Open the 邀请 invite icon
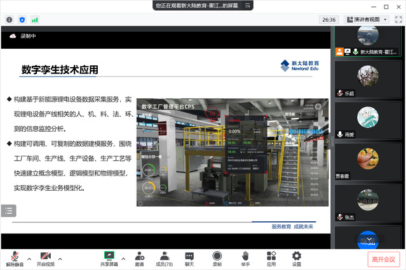Screen dimensions: 406x270 [x=139, y=257]
